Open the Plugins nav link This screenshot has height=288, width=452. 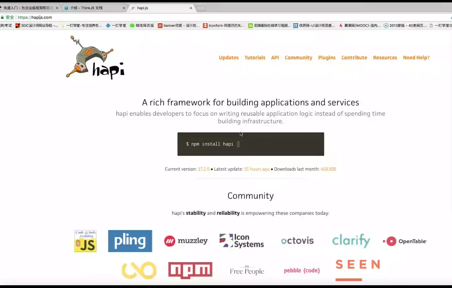[327, 58]
